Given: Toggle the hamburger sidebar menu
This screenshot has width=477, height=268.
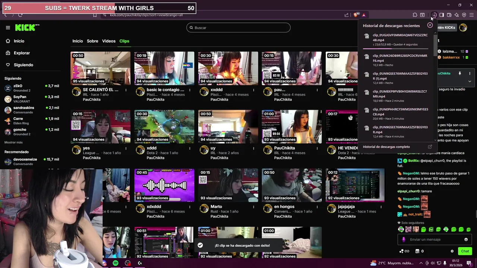Looking at the screenshot, I should [x=8, y=28].
